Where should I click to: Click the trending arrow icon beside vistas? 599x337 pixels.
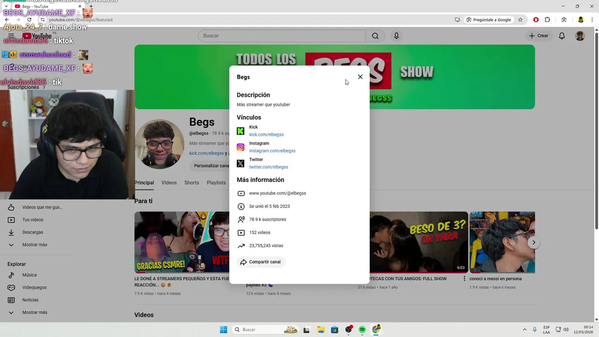(x=241, y=246)
